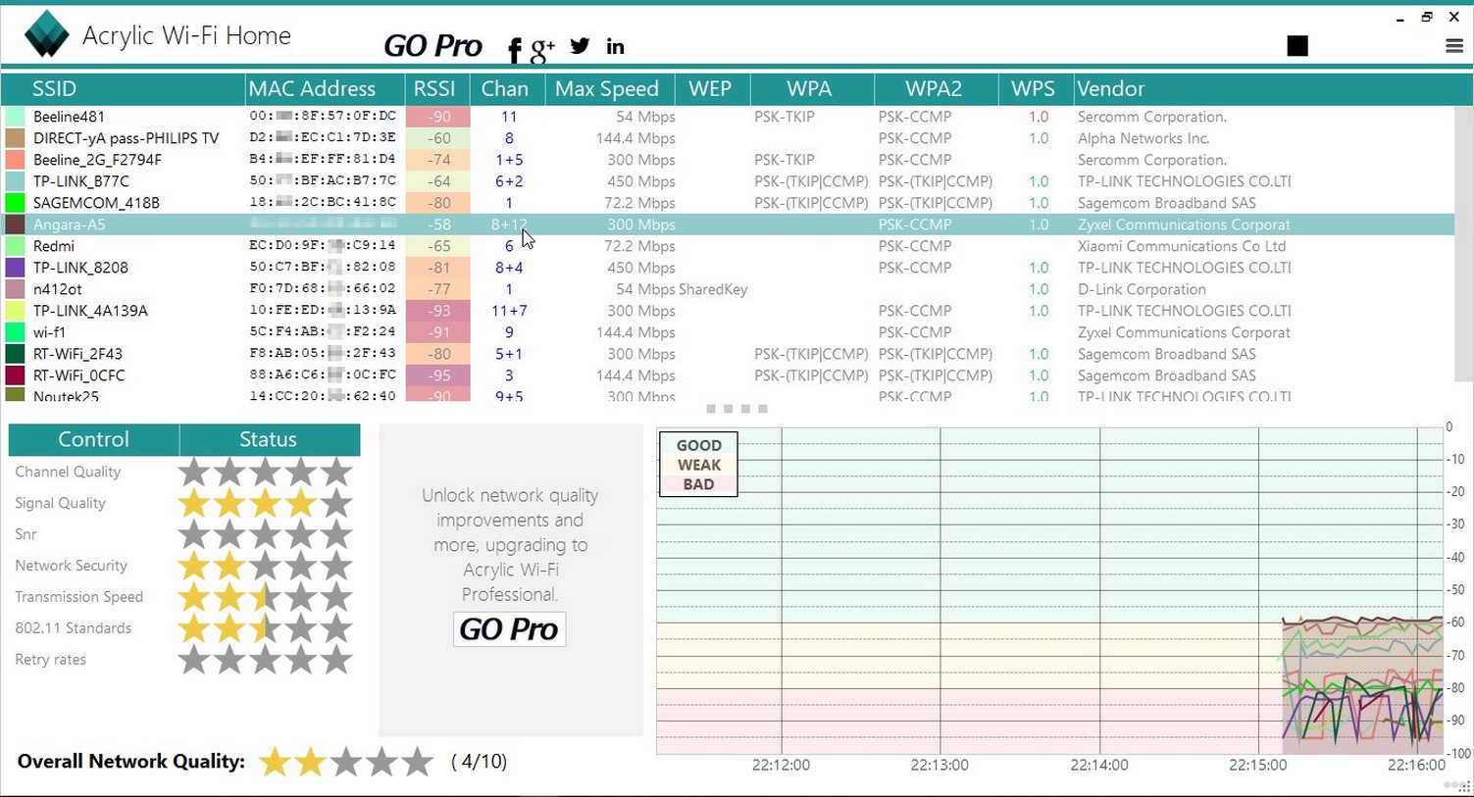Click the Angara-A5 color swatch
The width and height of the screenshot is (1474, 797).
pyautogui.click(x=15, y=224)
